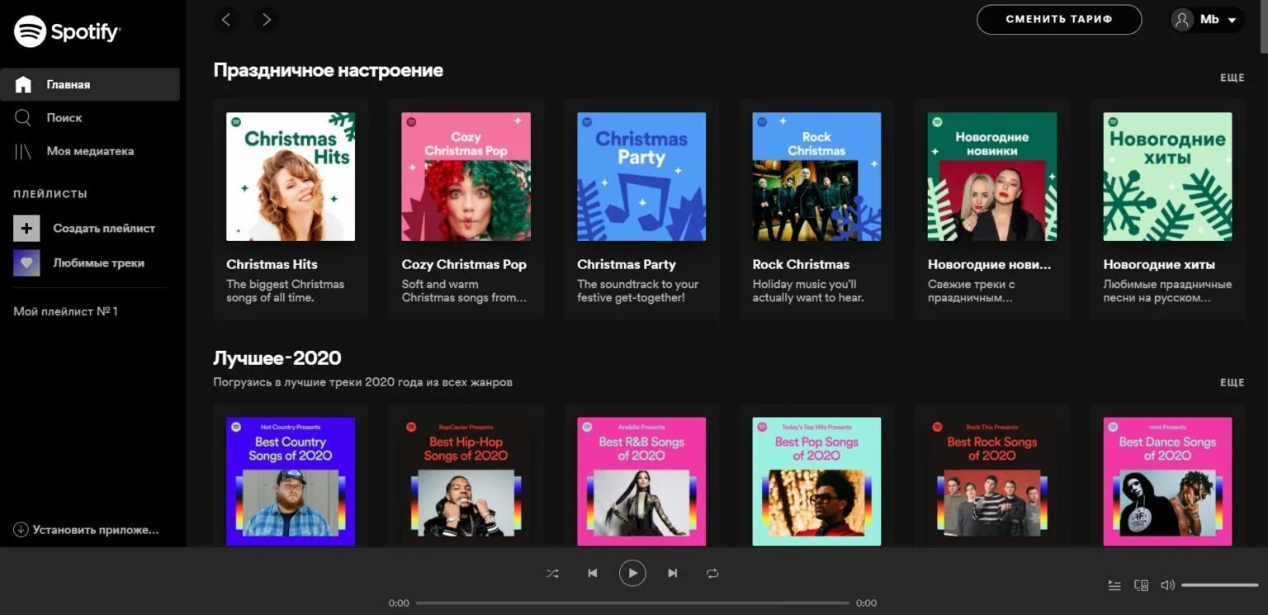Open Best R&B Songs of 2020 cover
The height and width of the screenshot is (615, 1268).
pos(641,481)
